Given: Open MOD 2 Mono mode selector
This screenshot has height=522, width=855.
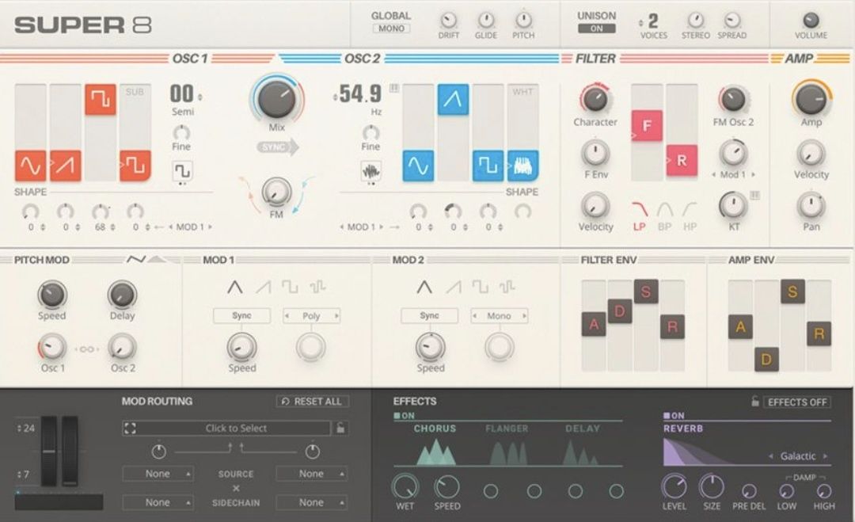Looking at the screenshot, I should pos(499,316).
